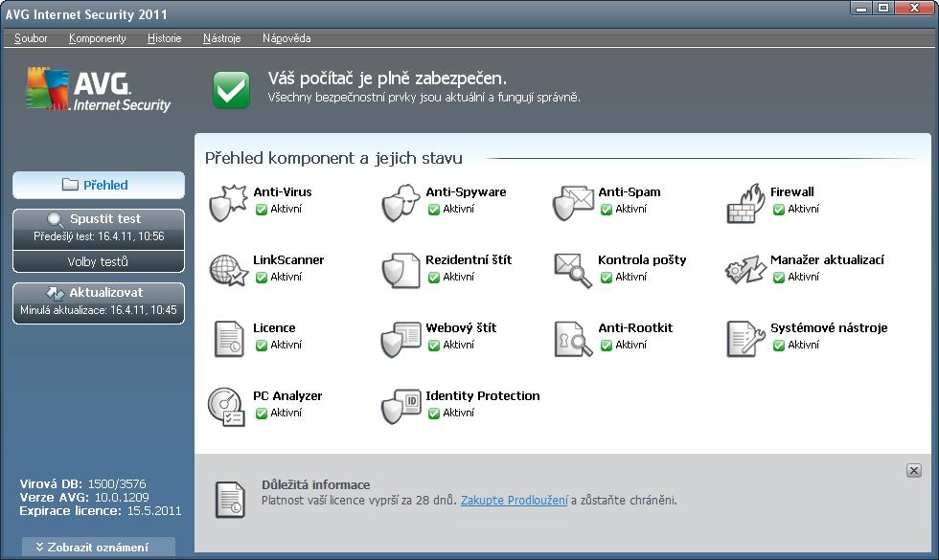Click the Anti-Spyware component icon
The image size is (939, 560).
coord(401,201)
